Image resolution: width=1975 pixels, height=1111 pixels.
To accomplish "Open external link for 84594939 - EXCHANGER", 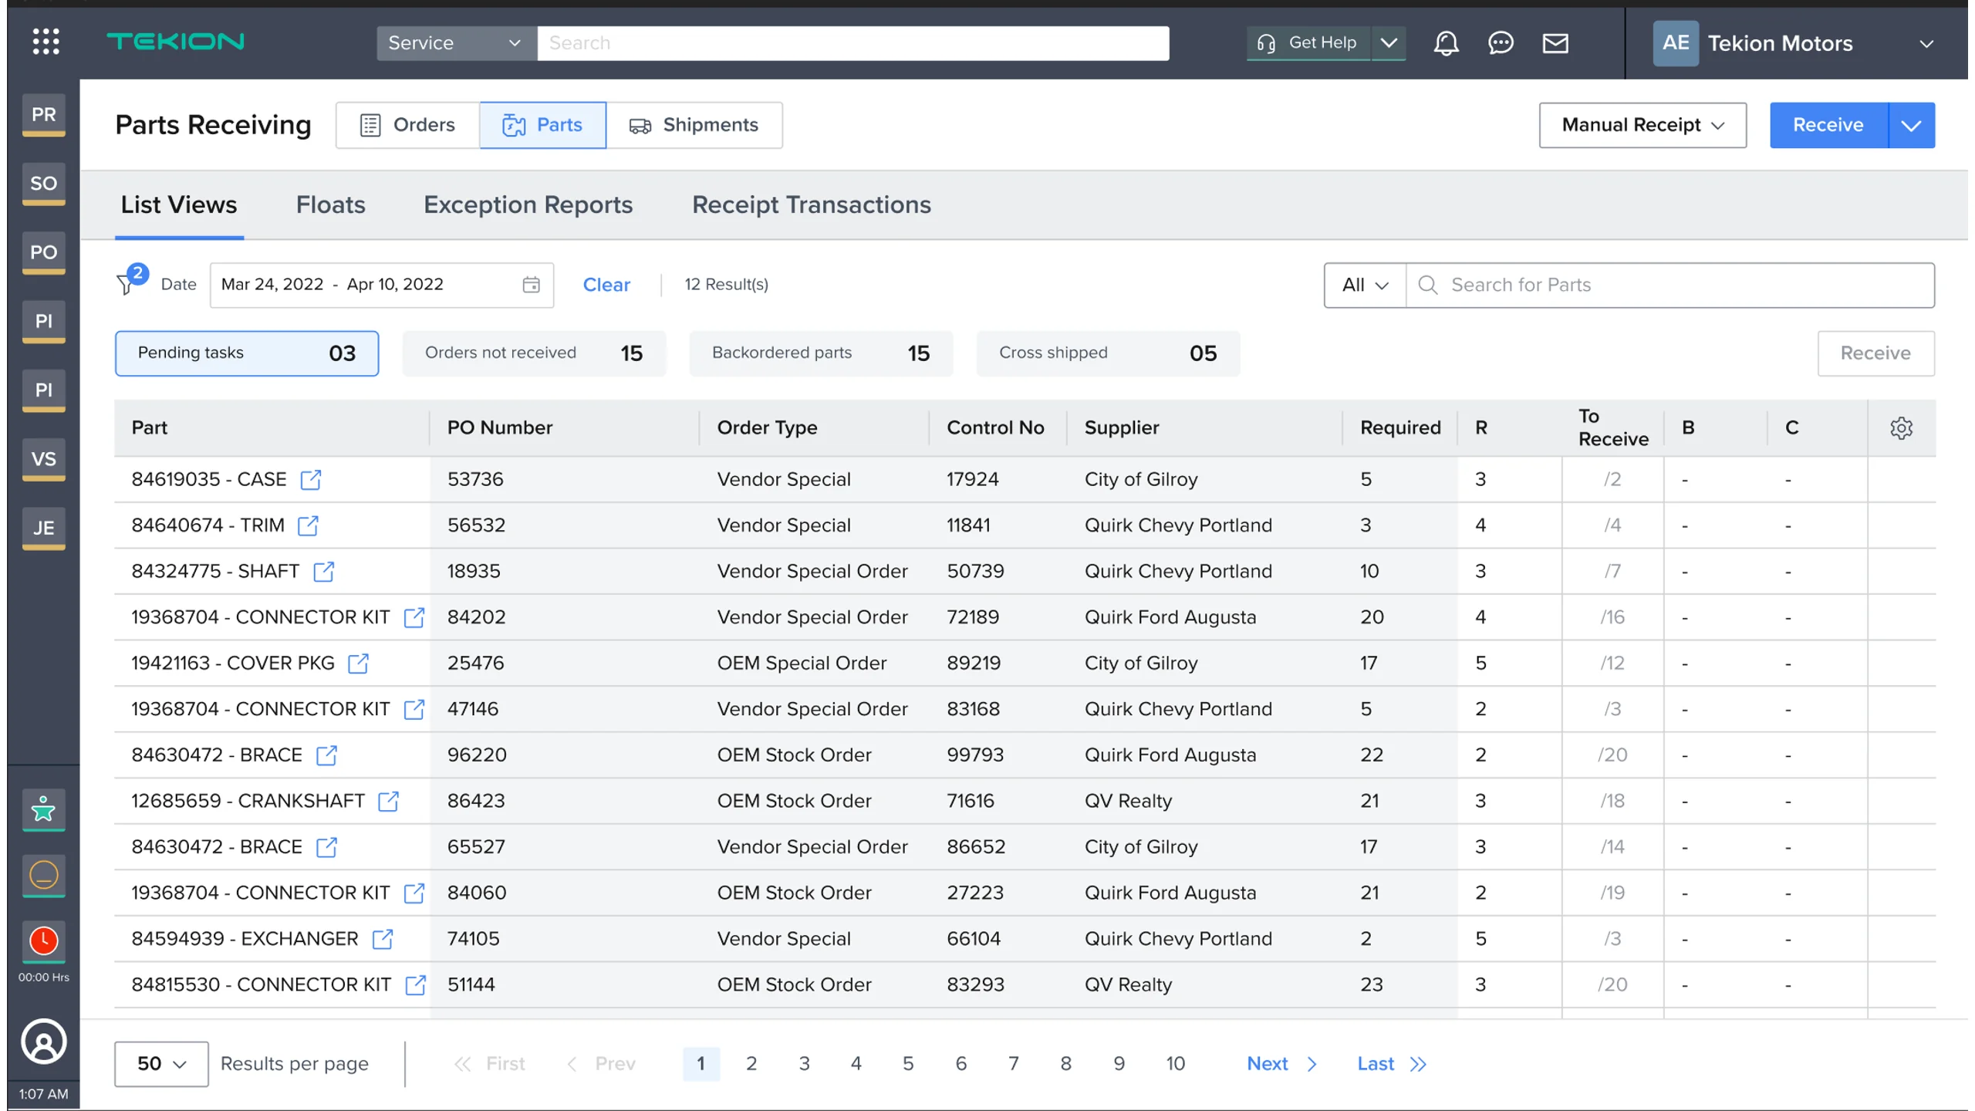I will click(x=383, y=939).
